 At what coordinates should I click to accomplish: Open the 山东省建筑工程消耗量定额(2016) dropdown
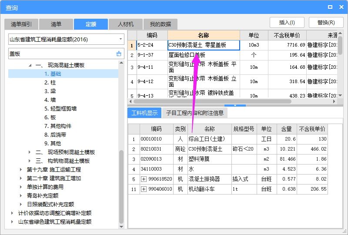coord(120,39)
